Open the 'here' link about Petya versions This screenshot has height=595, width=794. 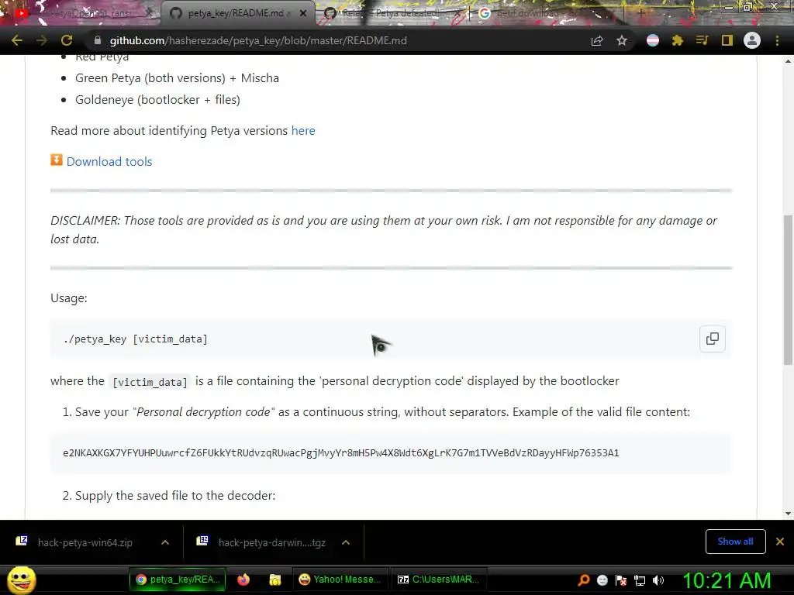pyautogui.click(x=303, y=130)
